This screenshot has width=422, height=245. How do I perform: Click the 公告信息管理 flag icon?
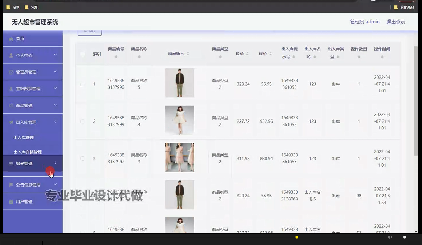tap(11, 185)
